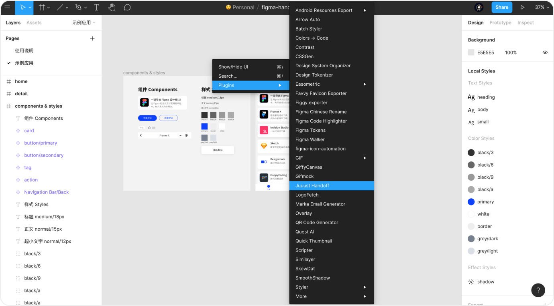
Task: Run the Contrast plugin
Action: point(332,47)
